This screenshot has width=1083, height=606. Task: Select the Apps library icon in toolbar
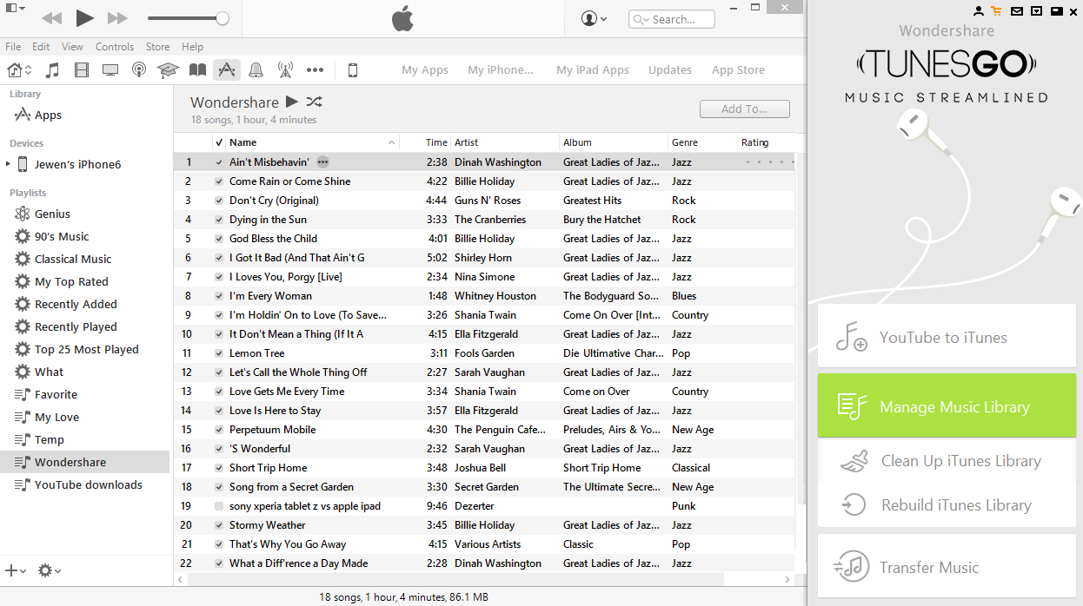coord(226,70)
